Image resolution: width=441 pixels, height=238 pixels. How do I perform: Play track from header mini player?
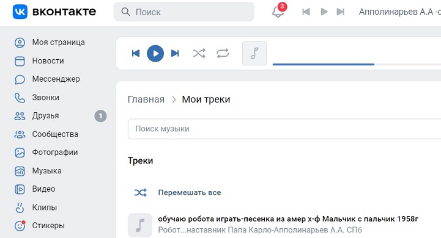324,12
